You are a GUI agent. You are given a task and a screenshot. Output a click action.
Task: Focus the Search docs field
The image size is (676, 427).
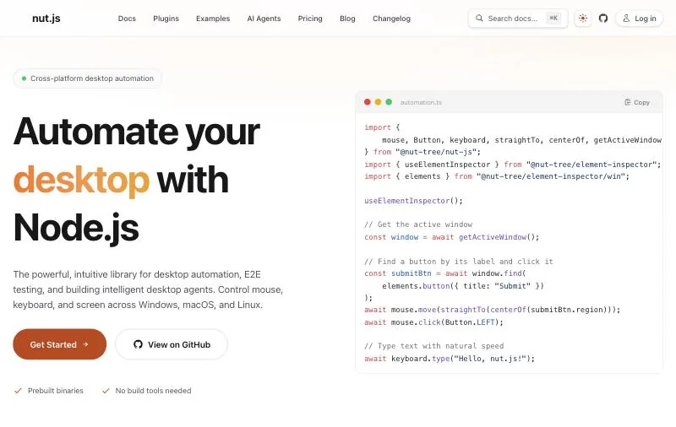(518, 19)
